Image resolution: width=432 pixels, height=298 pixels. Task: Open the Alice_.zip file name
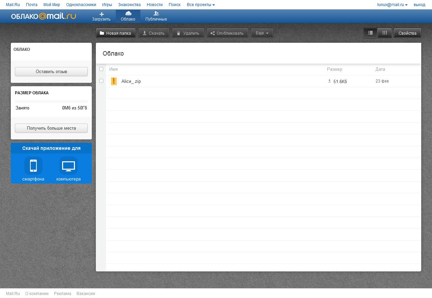pos(131,81)
